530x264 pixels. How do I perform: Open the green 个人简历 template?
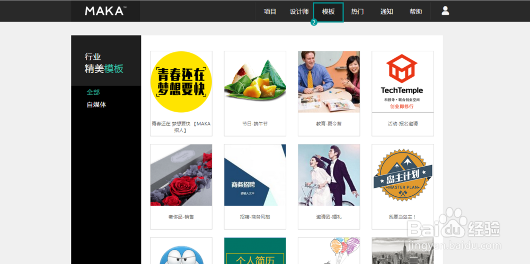click(255, 251)
